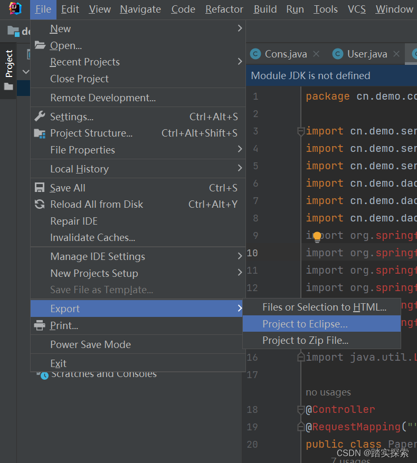Expand the Recent Projects submenu
The width and height of the screenshot is (417, 463).
coord(240,61)
